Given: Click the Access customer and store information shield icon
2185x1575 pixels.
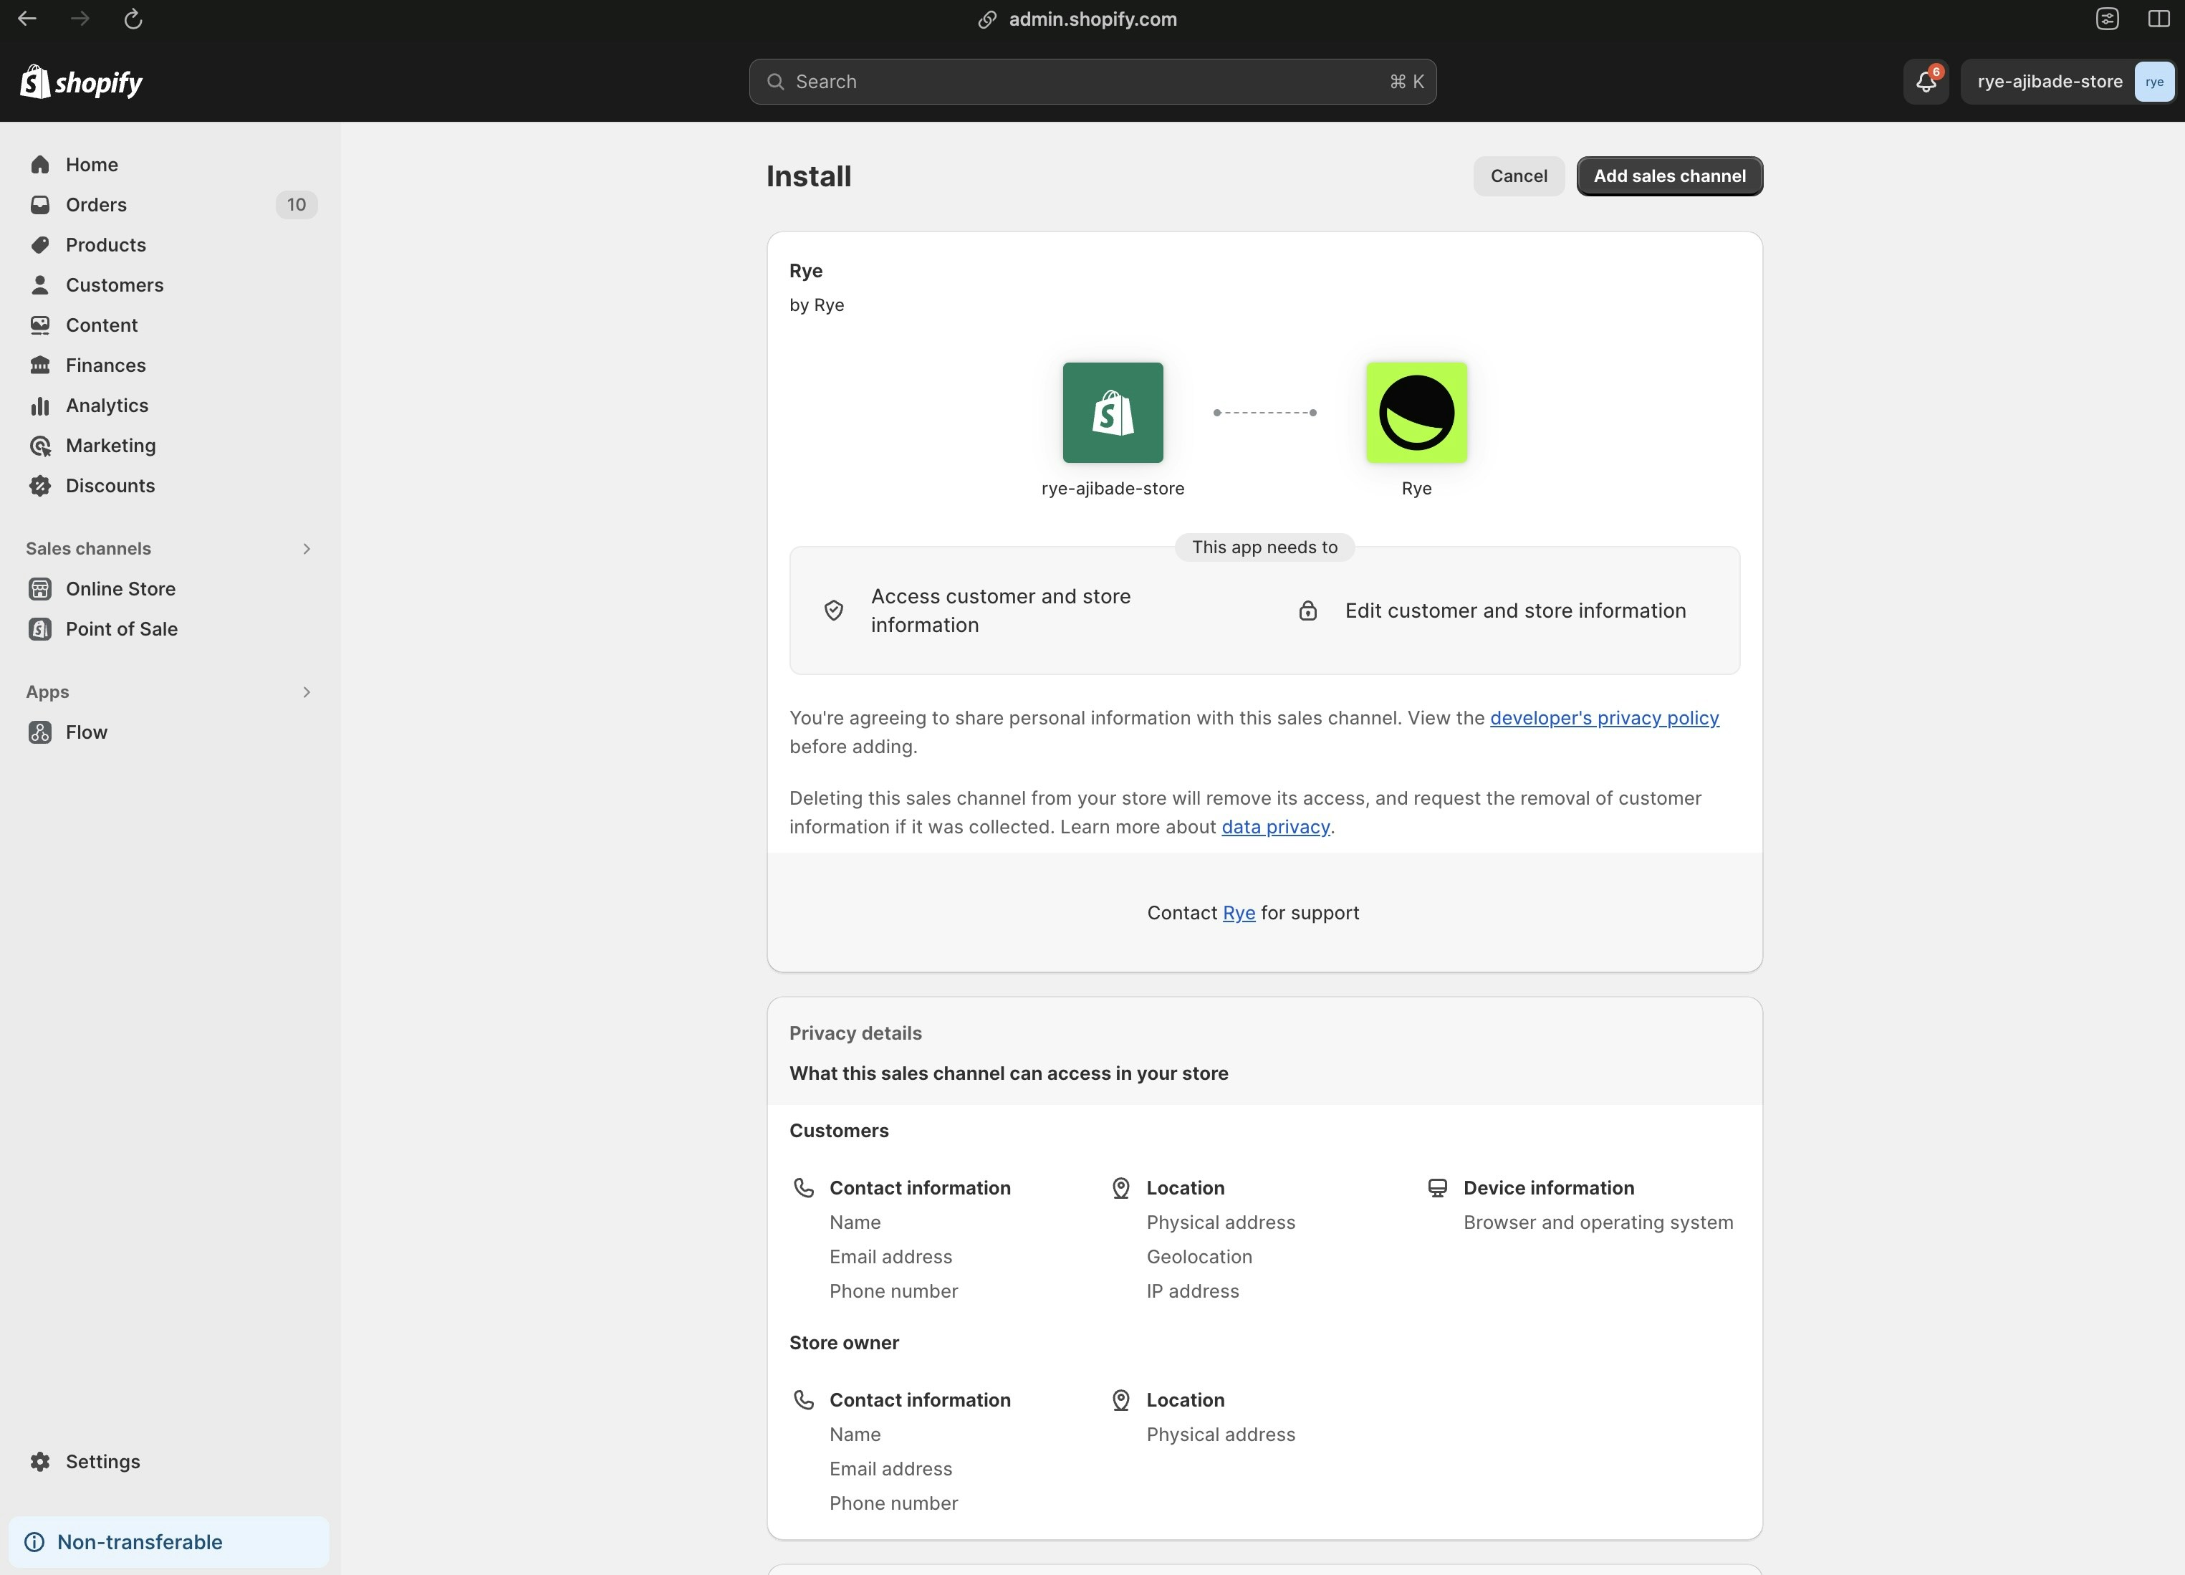Looking at the screenshot, I should (x=835, y=611).
